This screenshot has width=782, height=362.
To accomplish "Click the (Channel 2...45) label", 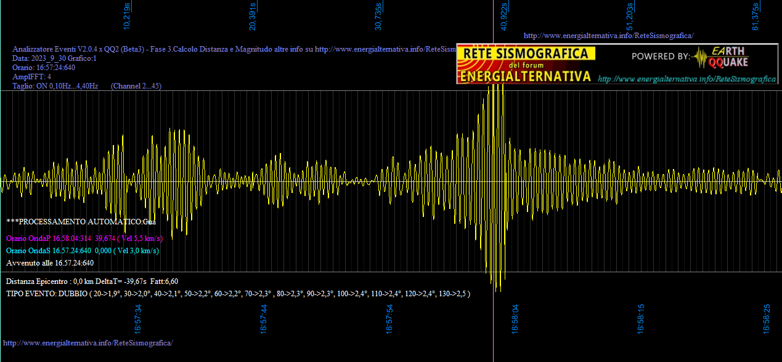I will coord(136,86).
